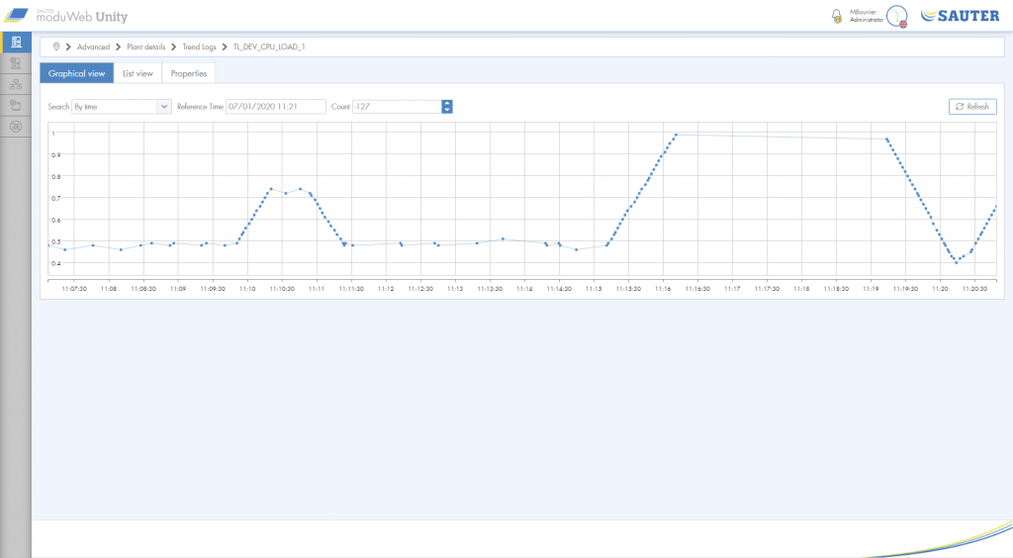Screen dimensions: 1013x558
Task: Open the Search 'By time' dropdown
Action: (x=122, y=107)
